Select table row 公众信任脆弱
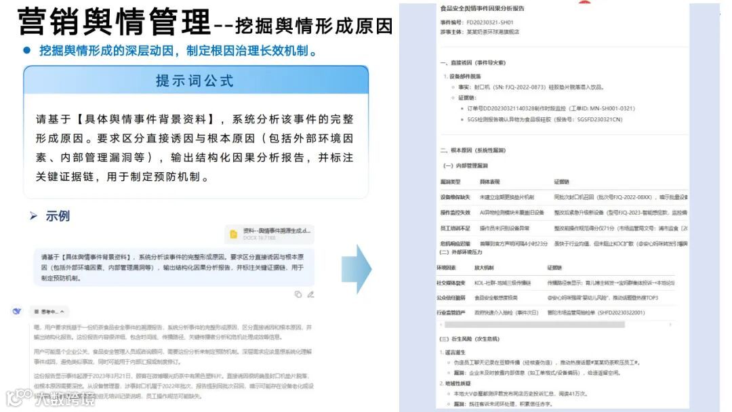 (x=556, y=297)
